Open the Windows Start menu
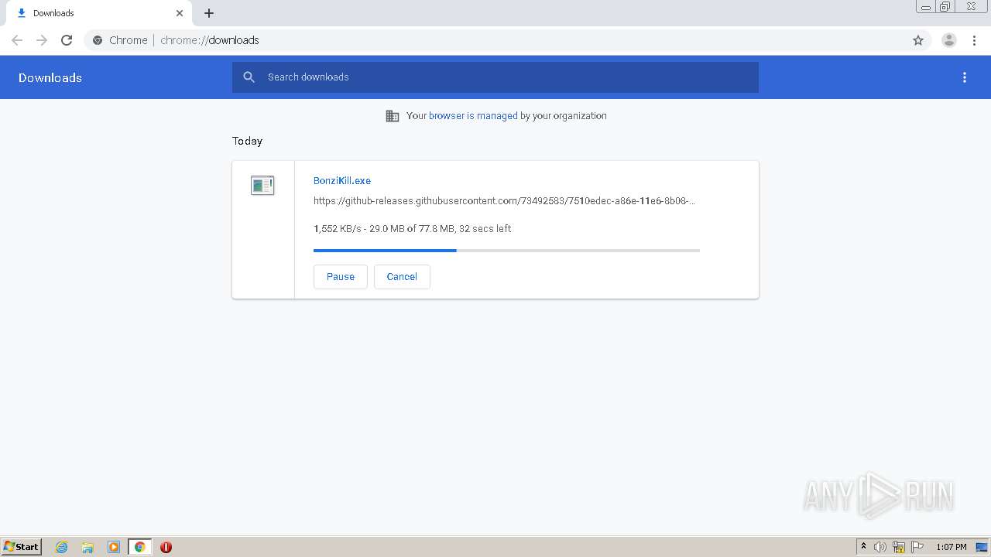Viewport: 991px width, 557px height. (x=22, y=547)
